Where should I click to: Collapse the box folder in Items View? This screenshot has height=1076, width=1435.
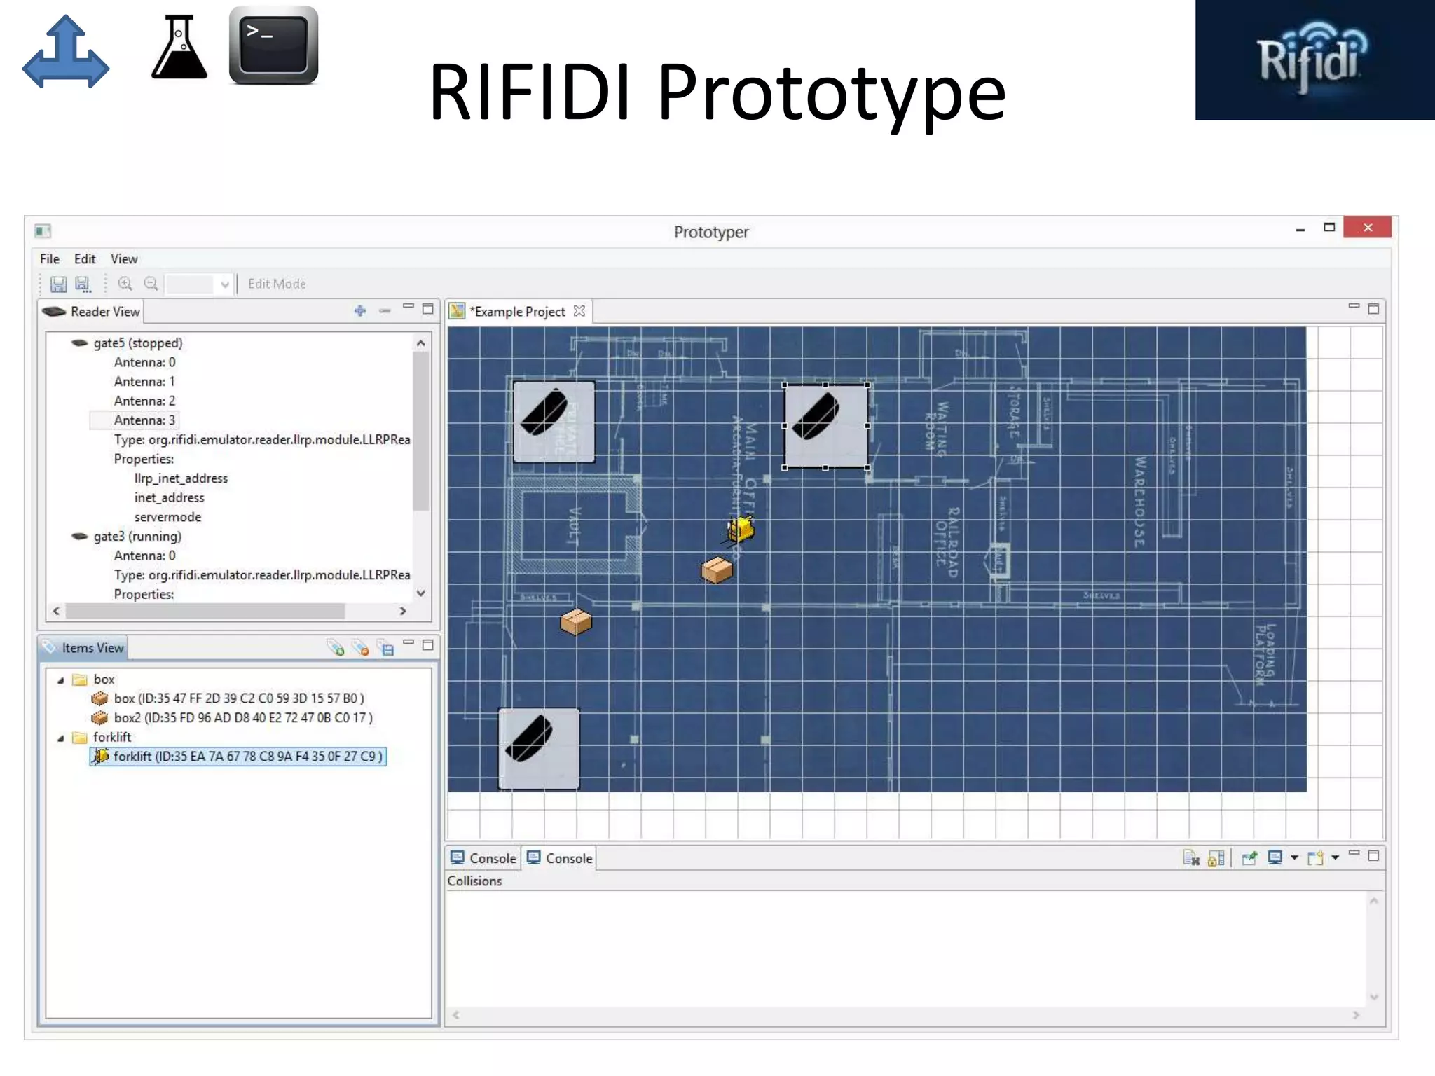[x=61, y=680]
